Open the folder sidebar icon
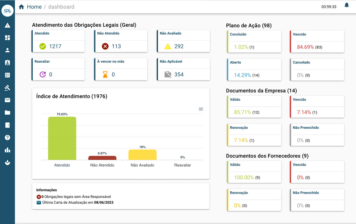This screenshot has height=224, width=356. [x=8, y=112]
